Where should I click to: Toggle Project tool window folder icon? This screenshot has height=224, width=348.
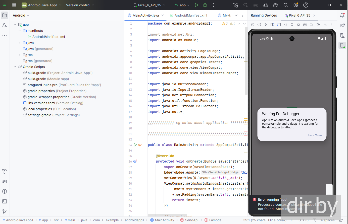tap(5, 15)
